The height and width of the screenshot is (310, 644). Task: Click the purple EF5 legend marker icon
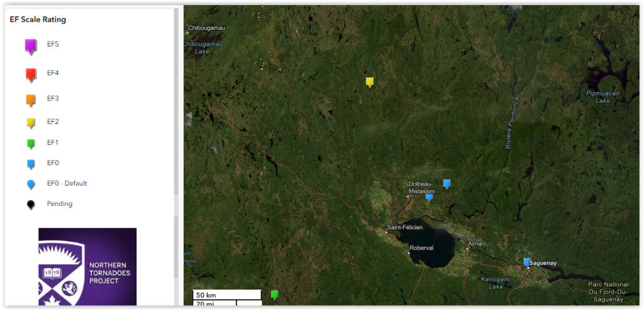coord(30,46)
